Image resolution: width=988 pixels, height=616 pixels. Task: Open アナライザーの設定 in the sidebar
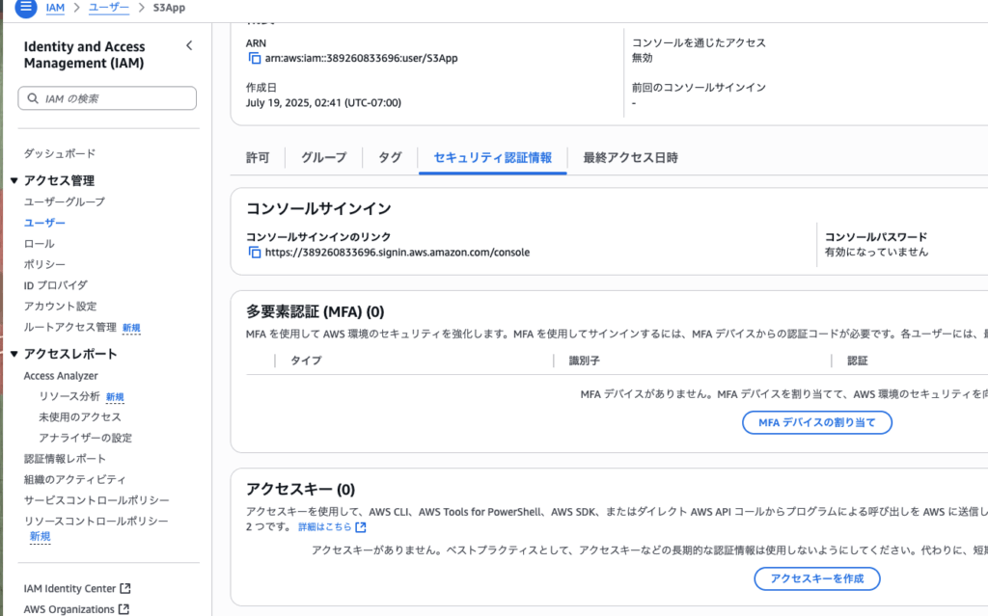click(x=85, y=438)
